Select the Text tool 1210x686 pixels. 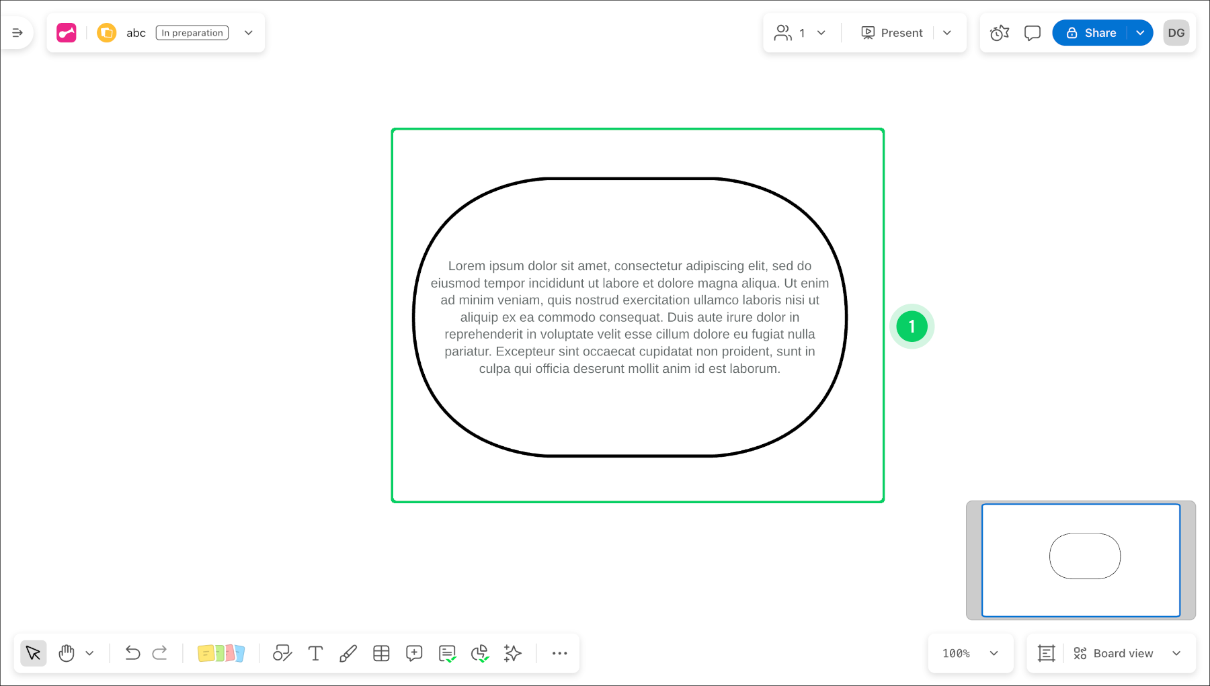coord(315,652)
